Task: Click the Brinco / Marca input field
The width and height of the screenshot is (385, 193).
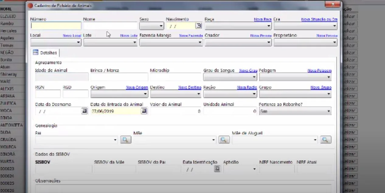Action: 119,77
